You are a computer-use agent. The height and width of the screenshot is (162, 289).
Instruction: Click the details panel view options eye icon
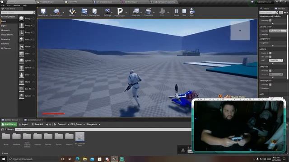click(285, 13)
